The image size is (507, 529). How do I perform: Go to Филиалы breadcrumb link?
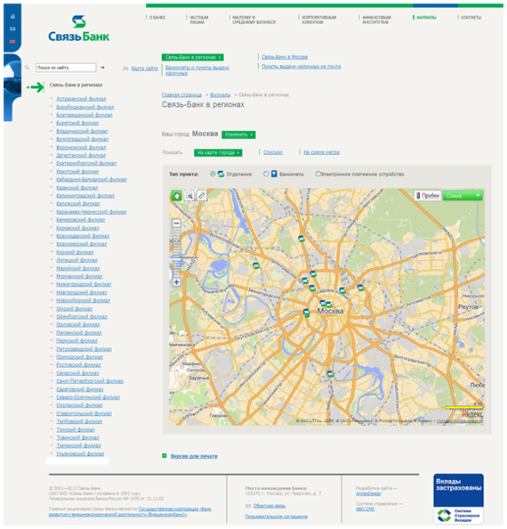point(220,94)
